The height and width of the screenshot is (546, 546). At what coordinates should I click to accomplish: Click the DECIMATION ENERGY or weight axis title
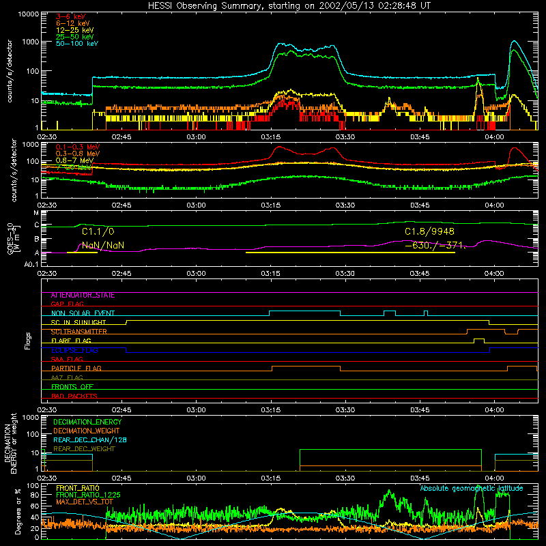click(10, 443)
